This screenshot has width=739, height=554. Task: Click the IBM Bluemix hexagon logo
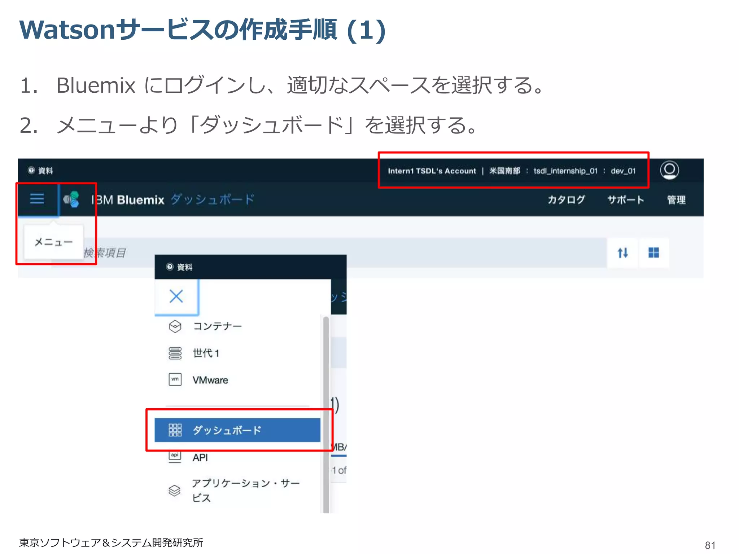71,199
